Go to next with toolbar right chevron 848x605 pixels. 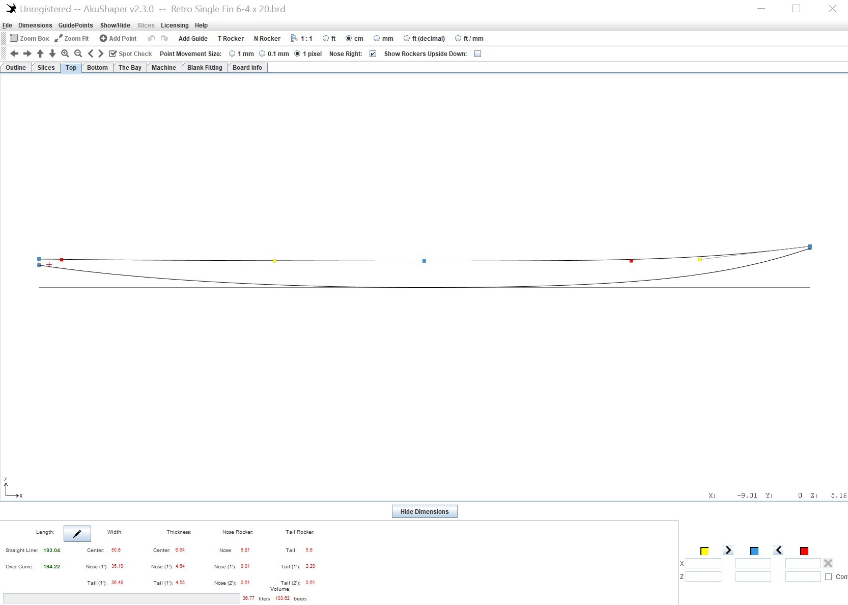pyautogui.click(x=101, y=53)
